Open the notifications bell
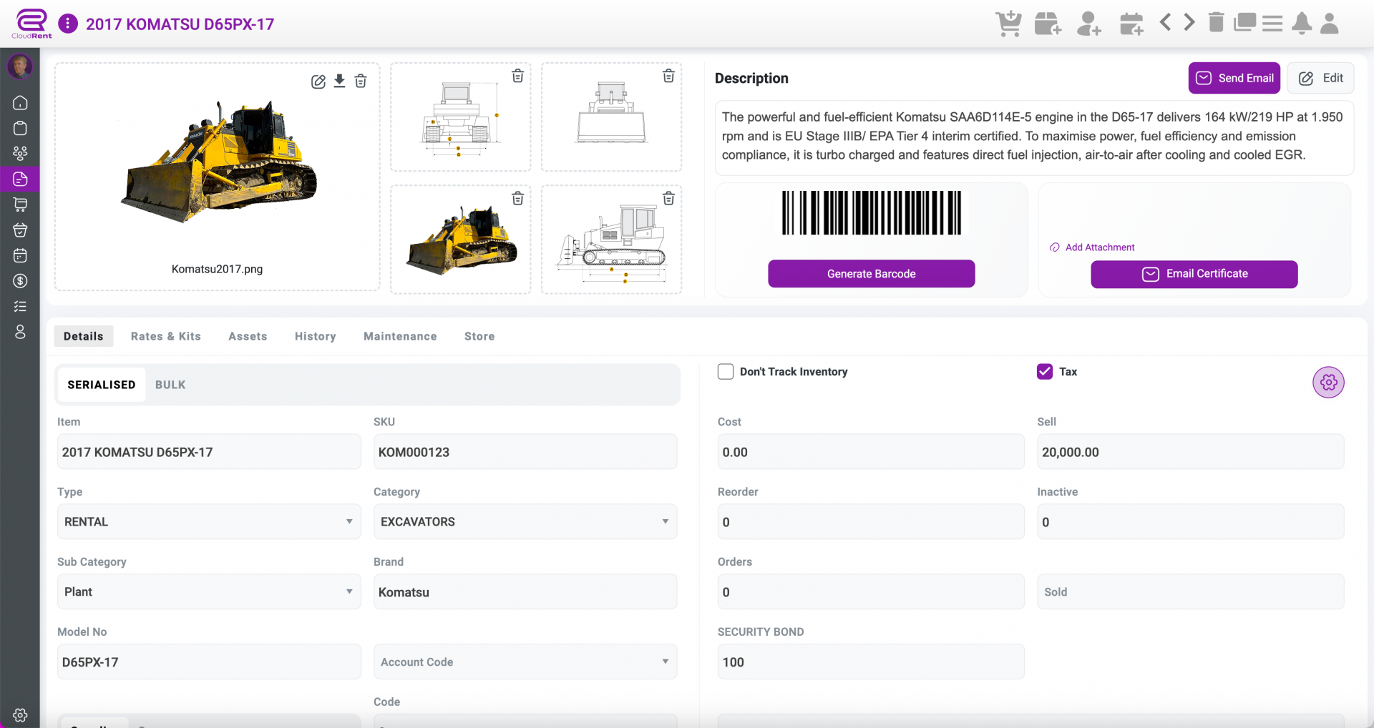Viewport: 1374px width, 728px height. point(1302,23)
